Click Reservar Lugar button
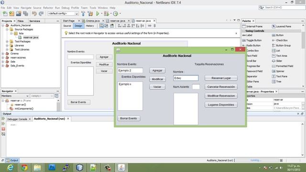Image resolution: width=306 pixels, height=172 pixels. click(x=221, y=78)
